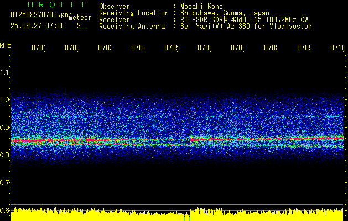Click the 0.9 frequency axis label
Screen dimensions: 348x221
4,127
